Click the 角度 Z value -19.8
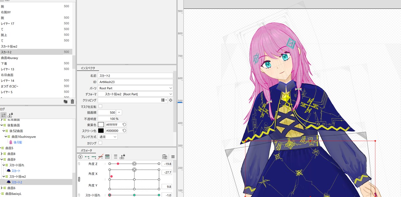 [167, 164]
